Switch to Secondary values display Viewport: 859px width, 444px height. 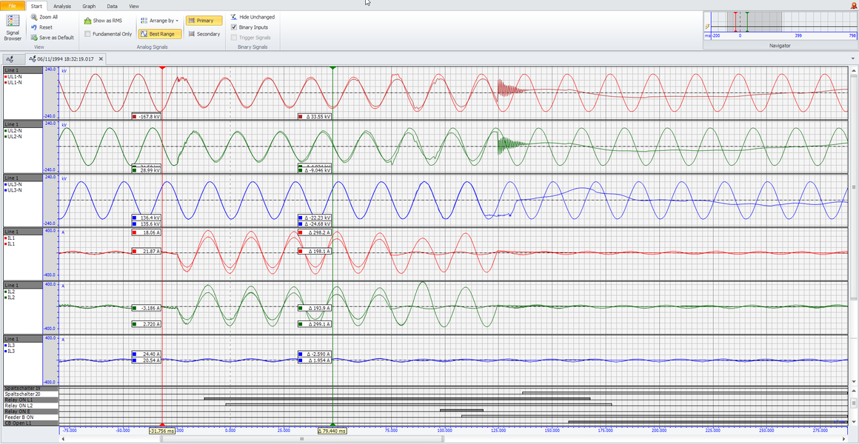(x=204, y=34)
